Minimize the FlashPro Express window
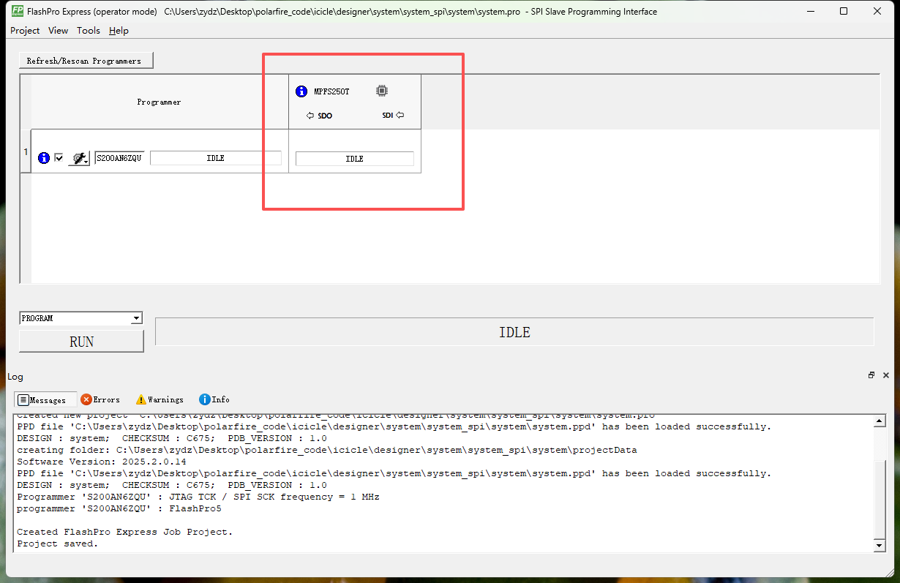The height and width of the screenshot is (583, 900). [x=811, y=11]
